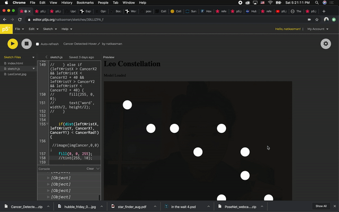
Task: Open the Siri icon in menu bar
Action: coord(324,3)
